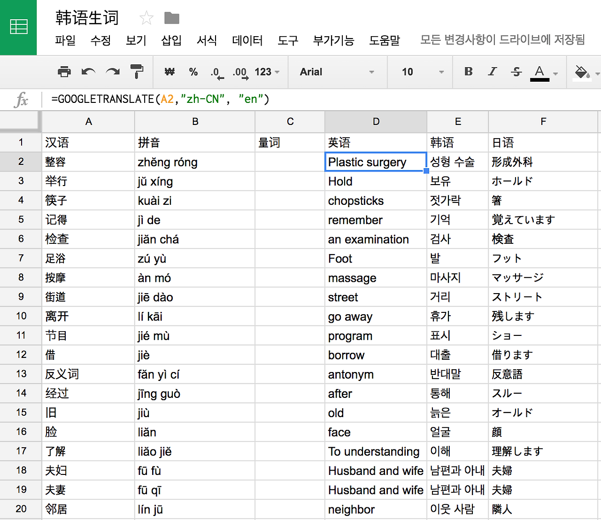Open the Arial font dropdown
The height and width of the screenshot is (520, 601).
pos(337,72)
